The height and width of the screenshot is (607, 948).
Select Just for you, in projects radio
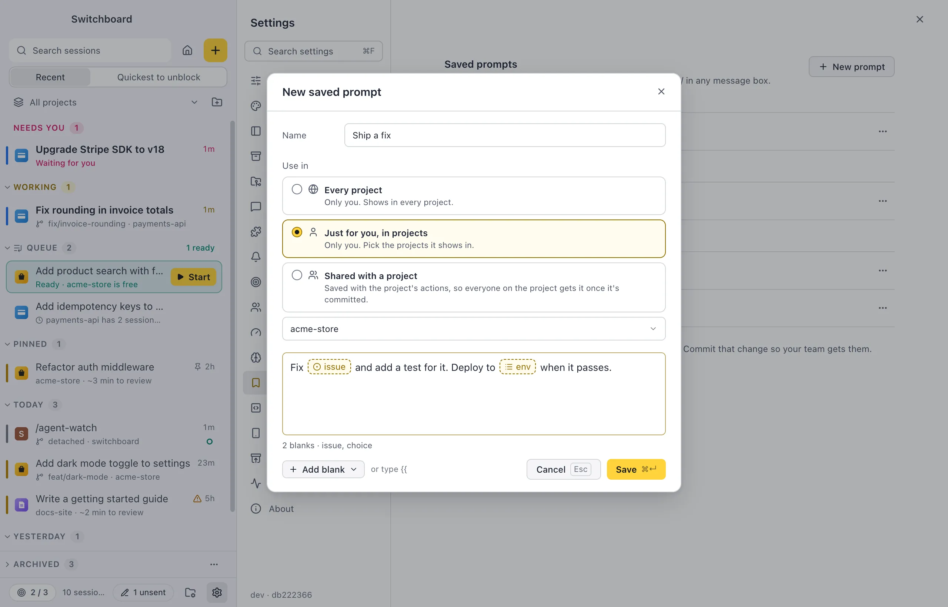(297, 232)
